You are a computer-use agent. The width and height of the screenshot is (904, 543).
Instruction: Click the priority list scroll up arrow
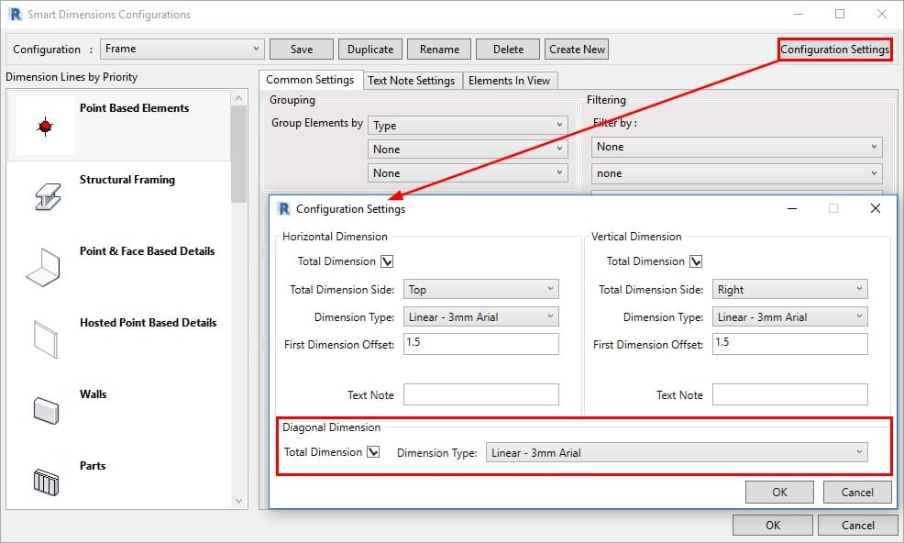238,98
